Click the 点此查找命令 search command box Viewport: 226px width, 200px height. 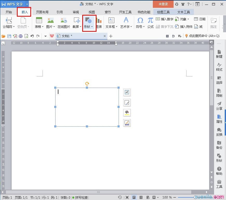tap(202, 36)
